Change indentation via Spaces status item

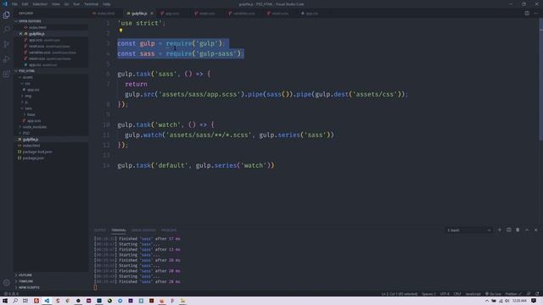click(x=428, y=294)
